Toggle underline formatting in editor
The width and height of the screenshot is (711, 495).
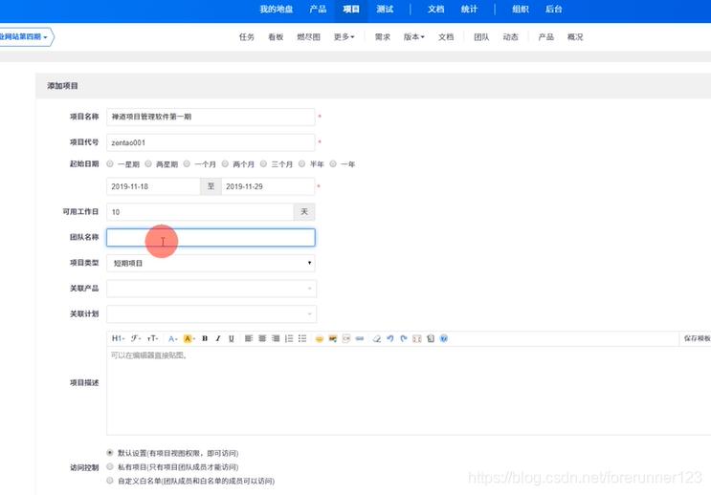tap(232, 338)
